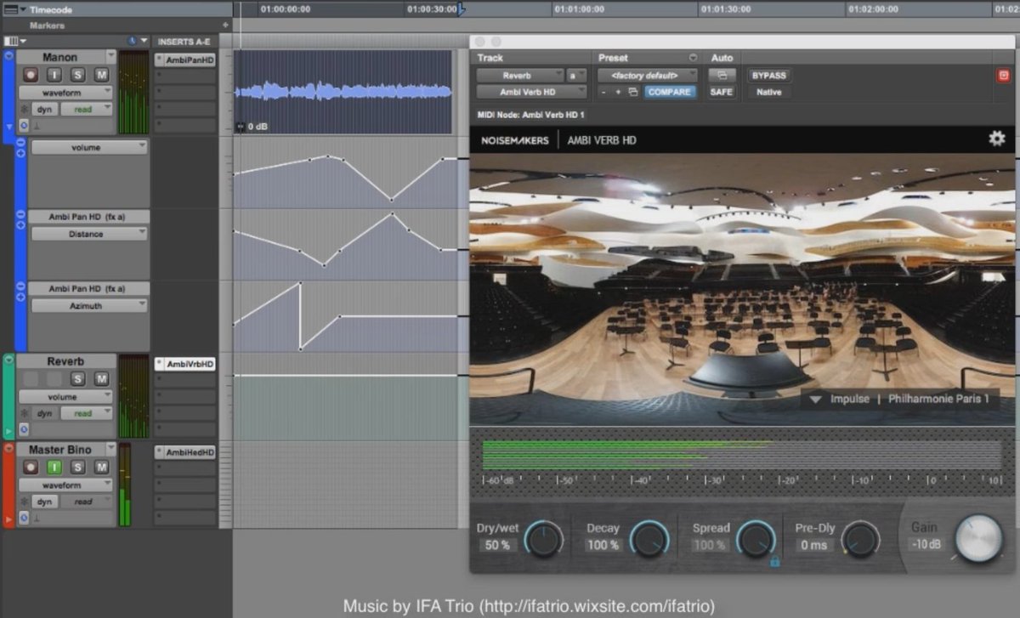Screen dimensions: 1020x618
Task: Click the large Gain knob
Action: (x=978, y=539)
